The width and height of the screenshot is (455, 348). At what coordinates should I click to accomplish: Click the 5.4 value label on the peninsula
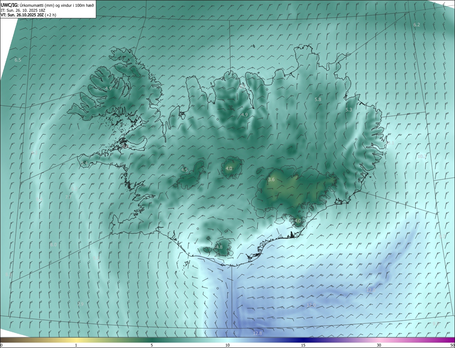(x=84, y=163)
